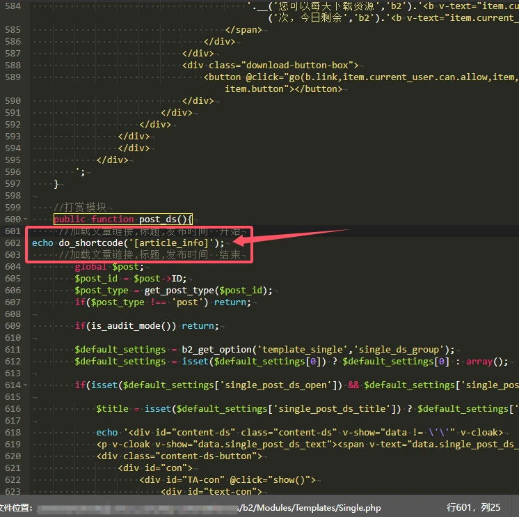Click the download-button-box class name
This screenshot has width=519, height=517.
point(303,65)
